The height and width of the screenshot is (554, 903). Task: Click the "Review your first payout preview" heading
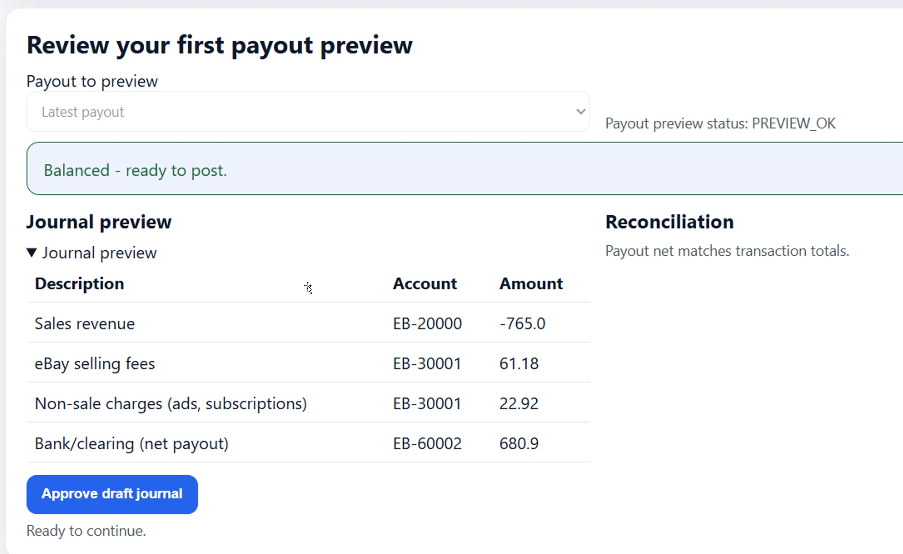219,45
